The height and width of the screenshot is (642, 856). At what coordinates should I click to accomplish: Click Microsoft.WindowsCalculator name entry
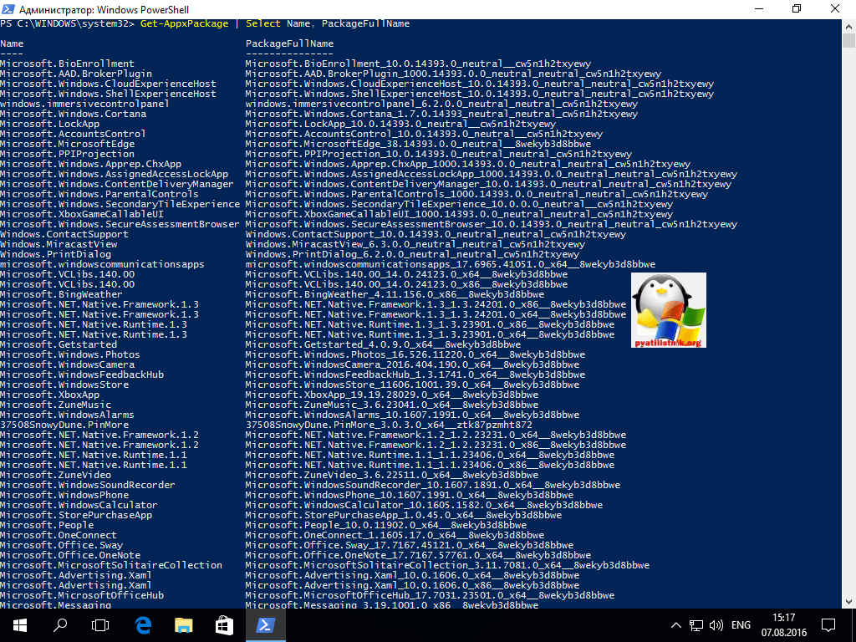(79, 505)
